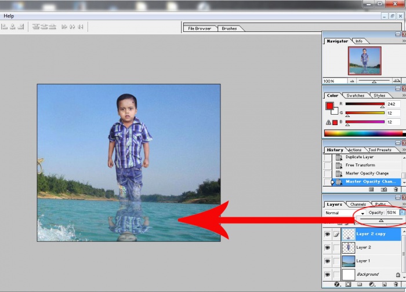Image resolution: width=406 pixels, height=292 pixels.
Task: Open the Styles tab
Action: click(379, 96)
